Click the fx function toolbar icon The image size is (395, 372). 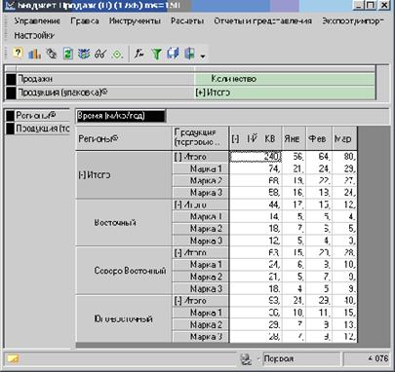(138, 54)
